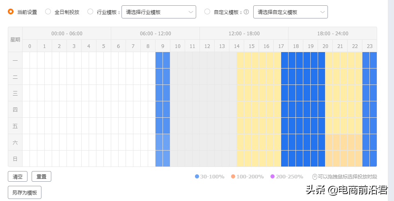Image resolution: width=394 pixels, height=201 pixels.
Task: Click the 二 (Tuesday) row label
Action: 15,77
